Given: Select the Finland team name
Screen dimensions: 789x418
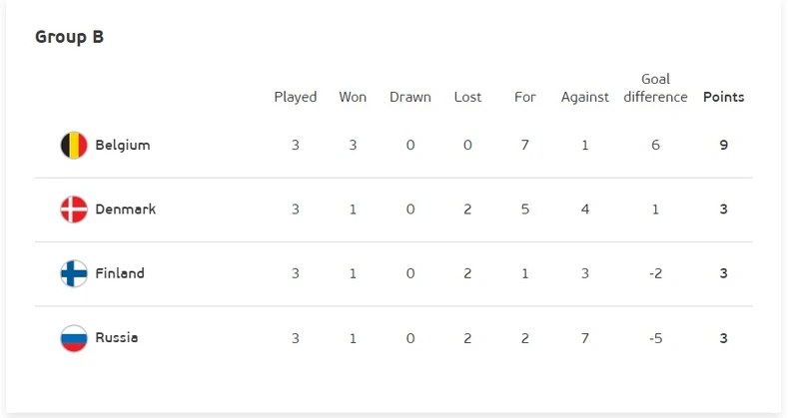Looking at the screenshot, I should (120, 273).
